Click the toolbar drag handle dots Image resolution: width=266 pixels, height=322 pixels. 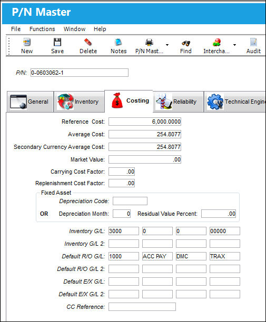click(9, 46)
